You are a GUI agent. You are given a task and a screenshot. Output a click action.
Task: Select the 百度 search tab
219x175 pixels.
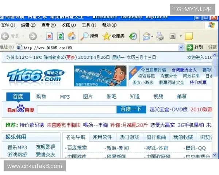click(18, 97)
